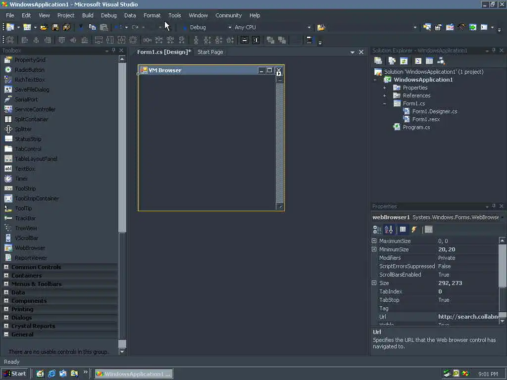This screenshot has width=507, height=380.
Task: Expand Properties node in Solution Explorer
Action: [384, 88]
